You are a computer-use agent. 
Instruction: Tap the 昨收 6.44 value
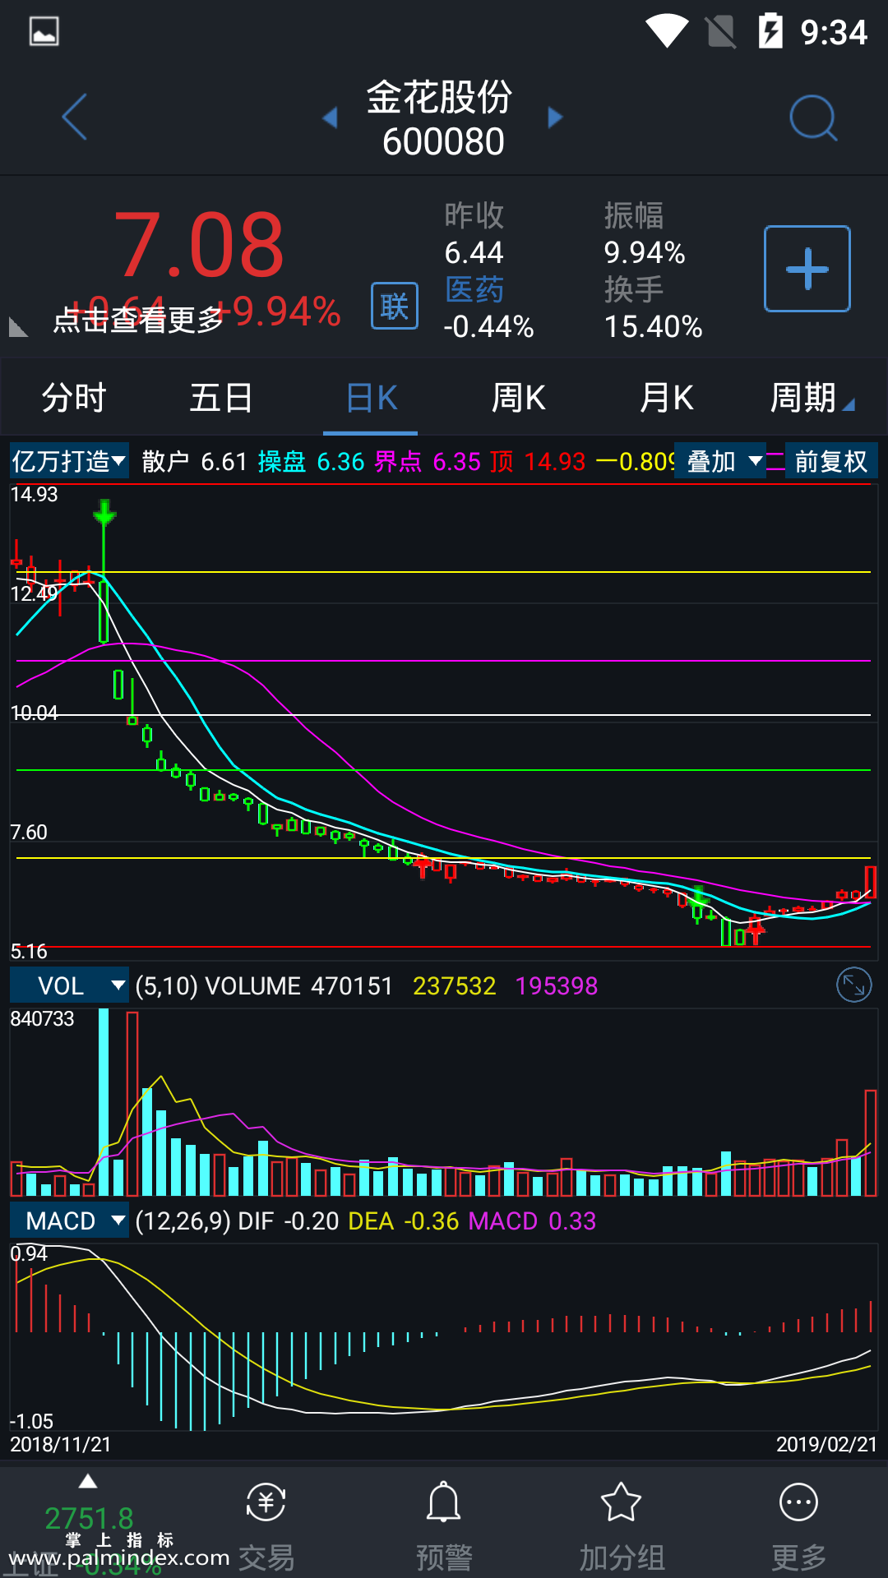[x=474, y=252]
